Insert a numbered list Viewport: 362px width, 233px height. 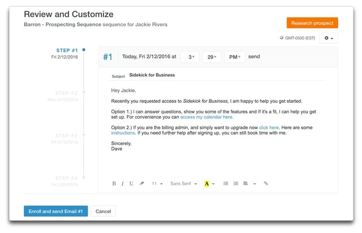point(235,183)
